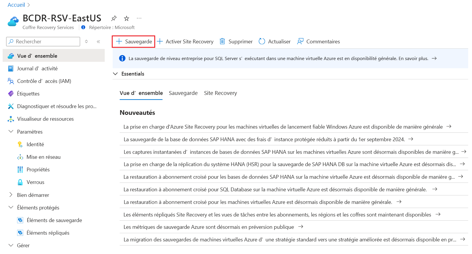The width and height of the screenshot is (472, 254).
Task: Click the blue info icon in the banner
Action: pos(122,58)
